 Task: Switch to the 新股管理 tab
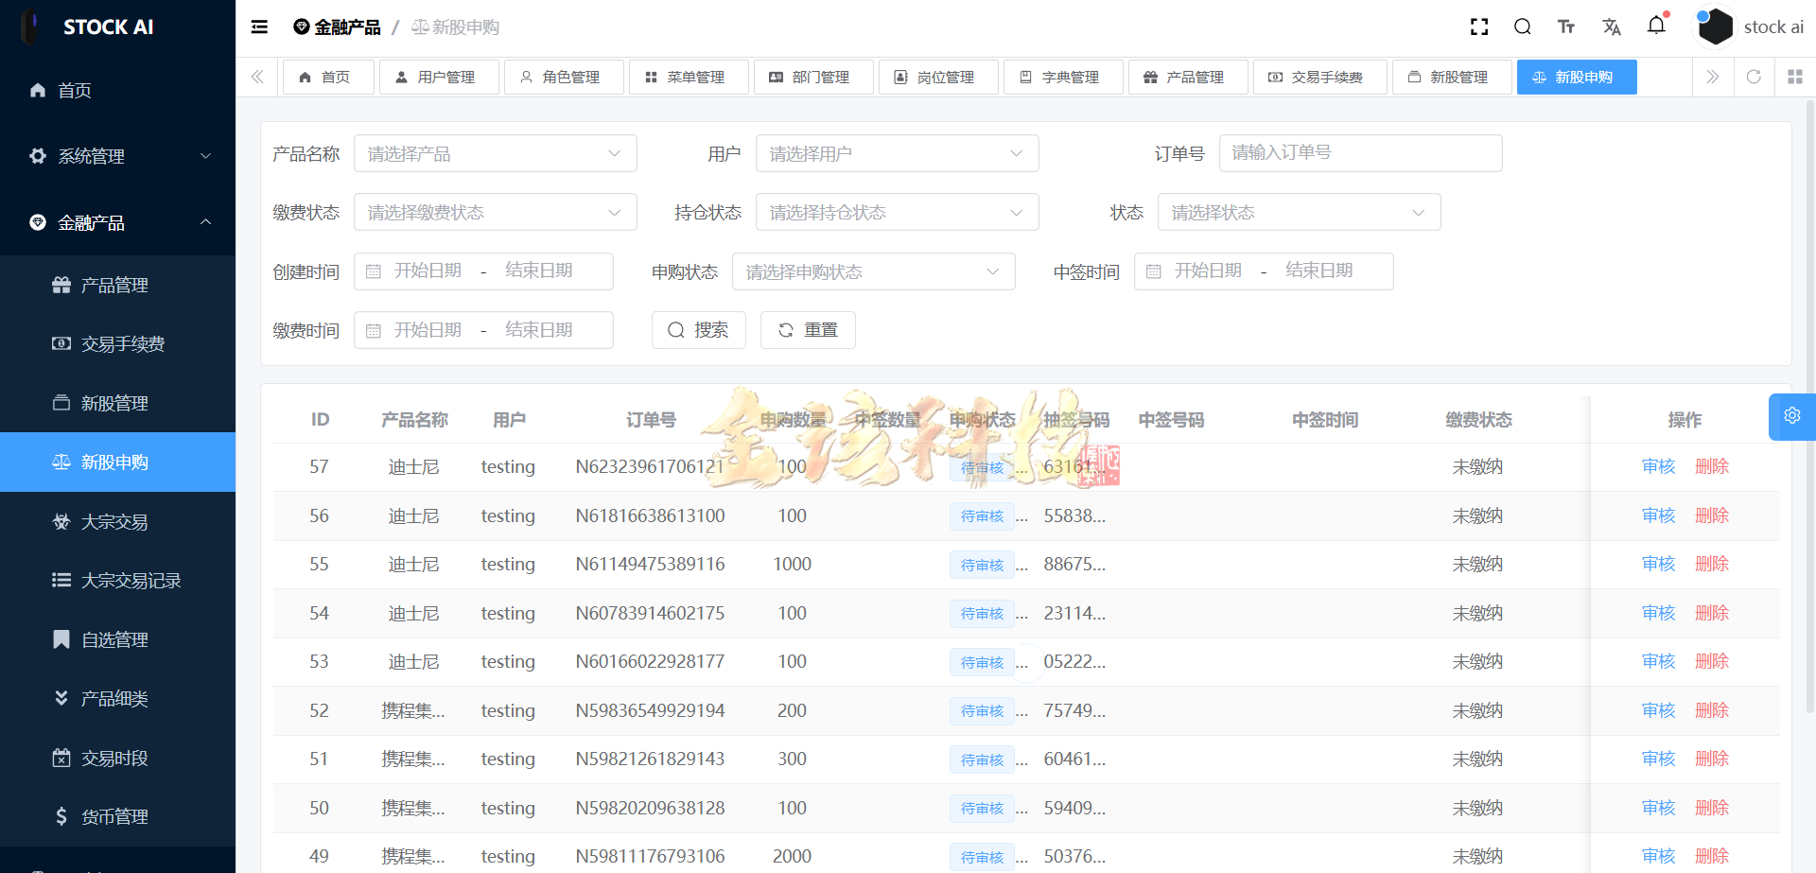[x=1452, y=77]
